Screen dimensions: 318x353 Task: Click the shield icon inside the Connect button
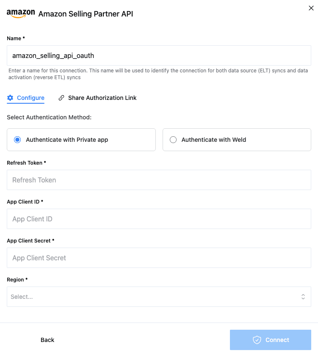tap(257, 340)
